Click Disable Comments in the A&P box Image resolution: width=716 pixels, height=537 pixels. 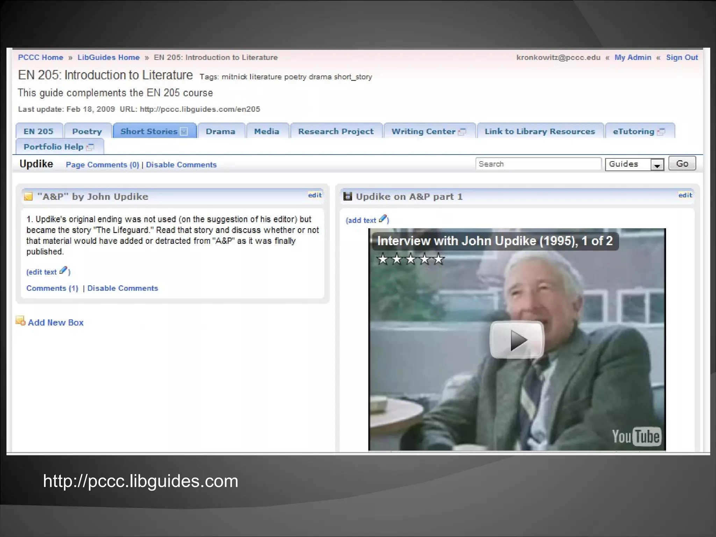[x=123, y=288]
